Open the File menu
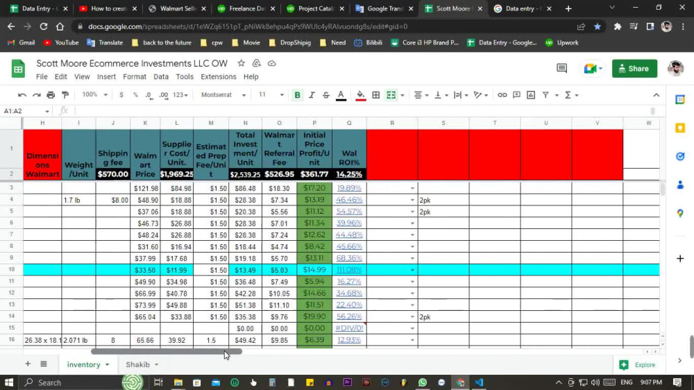The height and width of the screenshot is (390, 694). pyautogui.click(x=42, y=76)
